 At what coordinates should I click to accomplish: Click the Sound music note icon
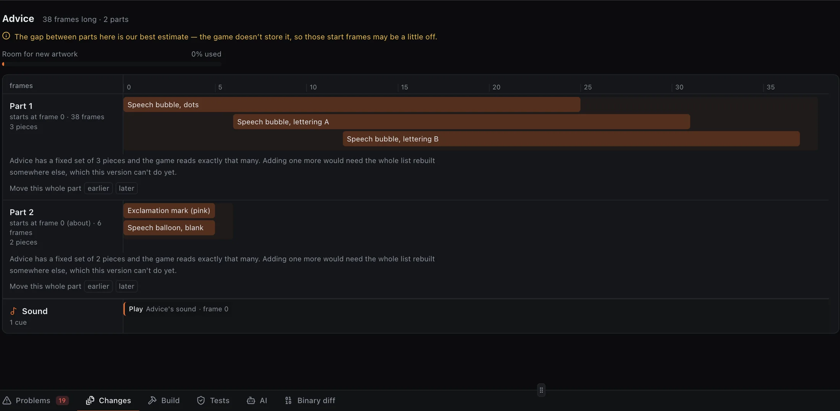13,311
